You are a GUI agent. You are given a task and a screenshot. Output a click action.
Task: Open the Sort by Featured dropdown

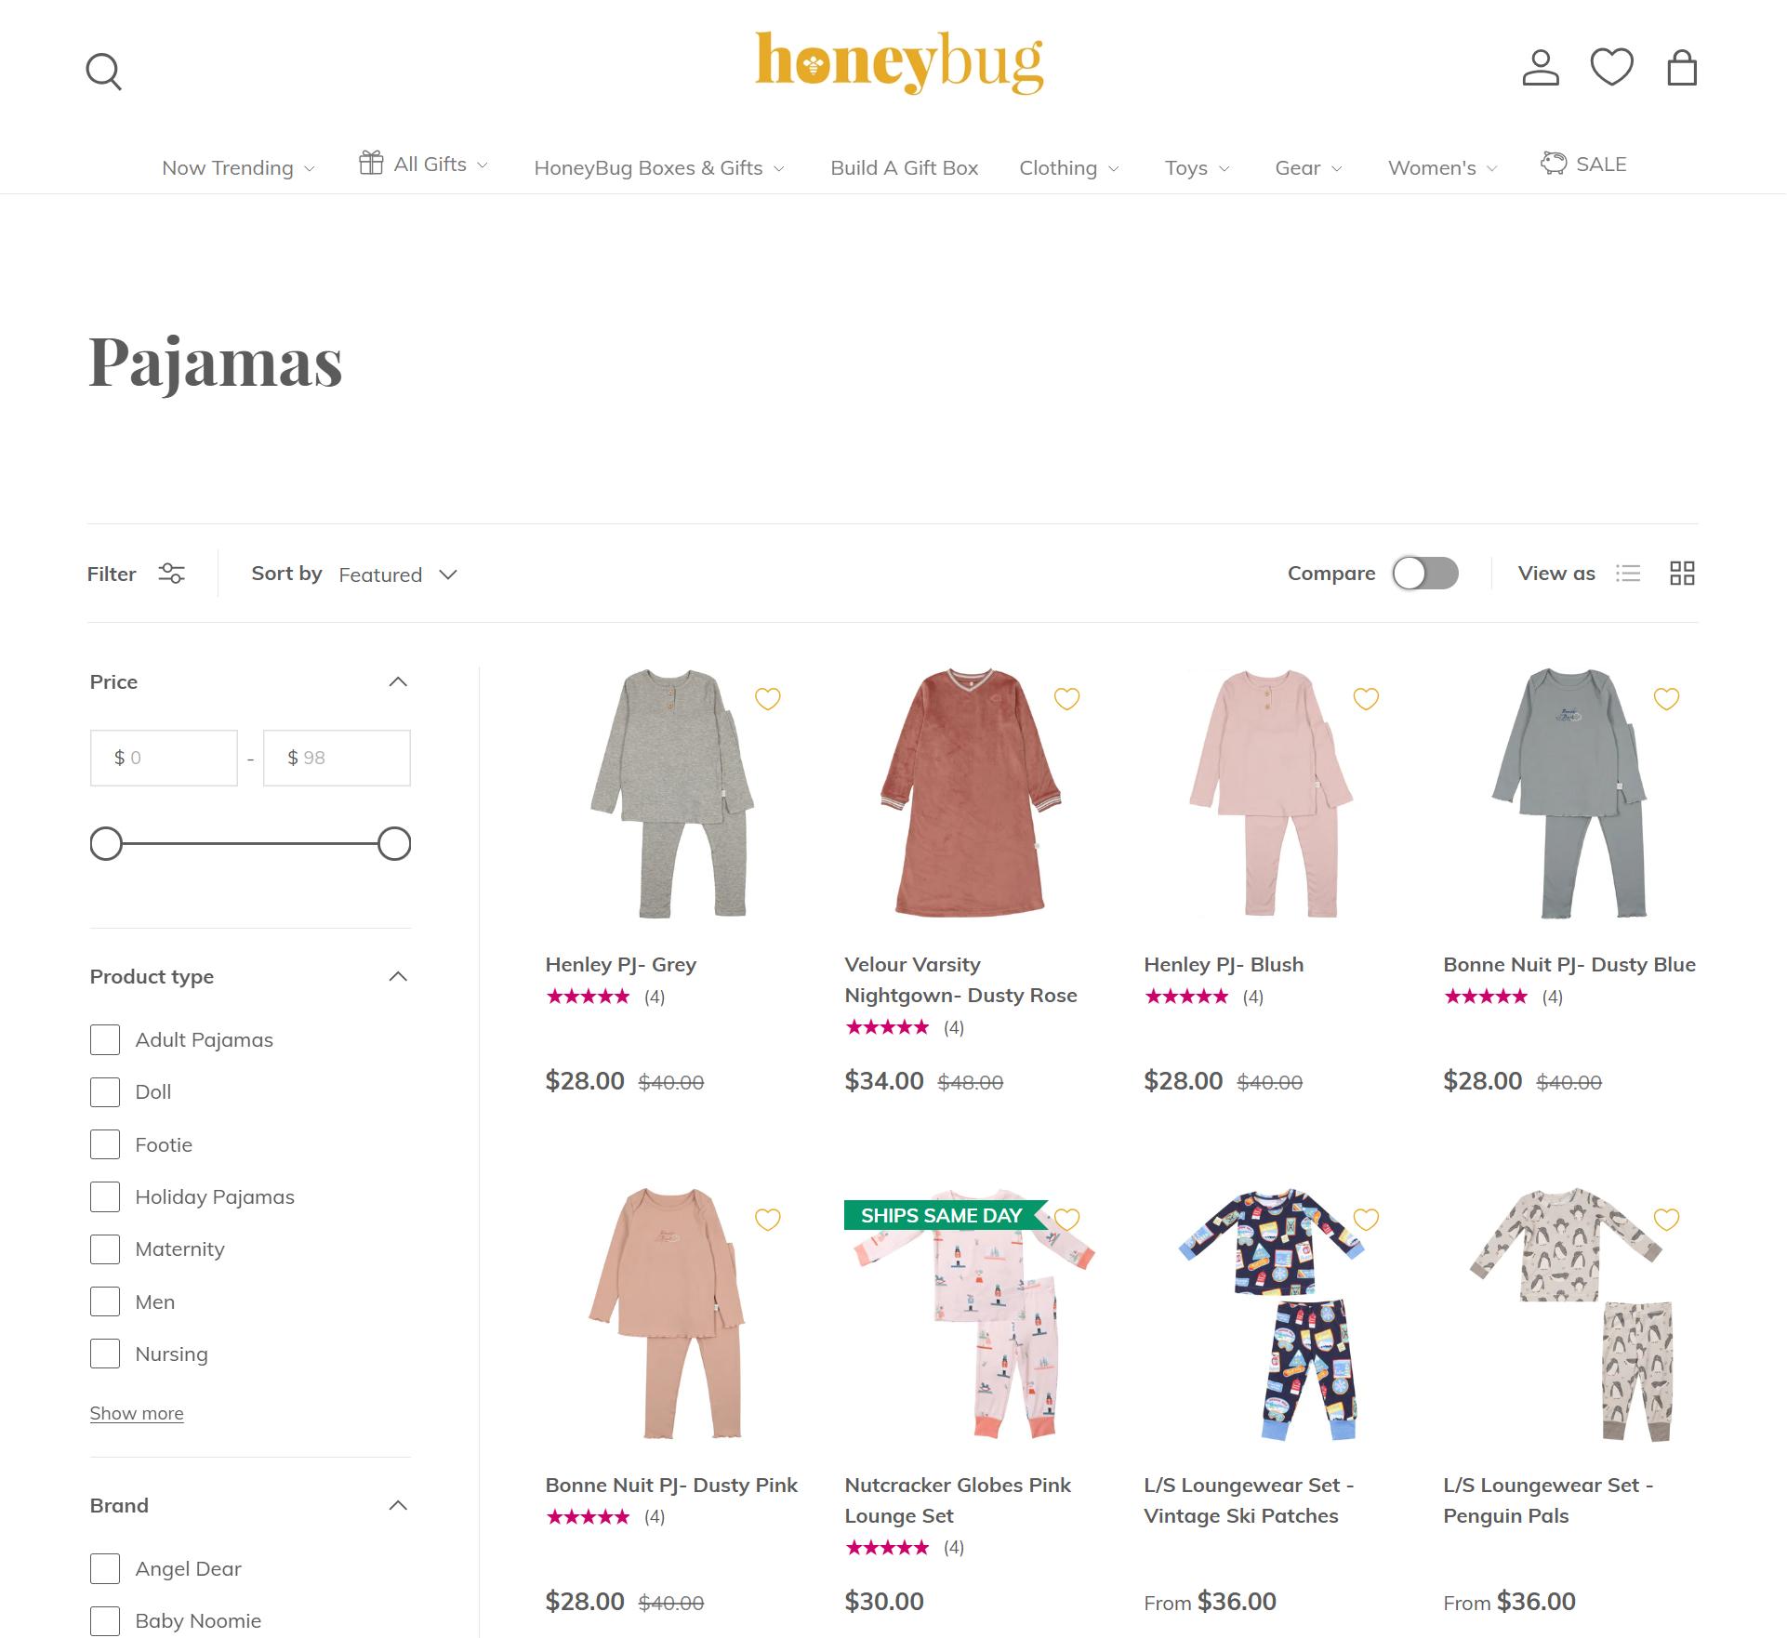point(398,574)
